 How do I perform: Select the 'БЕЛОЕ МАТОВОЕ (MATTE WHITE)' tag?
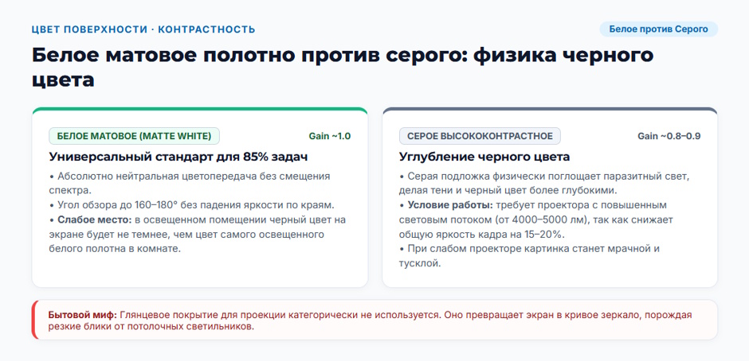(134, 136)
